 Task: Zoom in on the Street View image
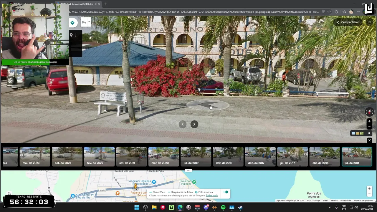[369, 121]
